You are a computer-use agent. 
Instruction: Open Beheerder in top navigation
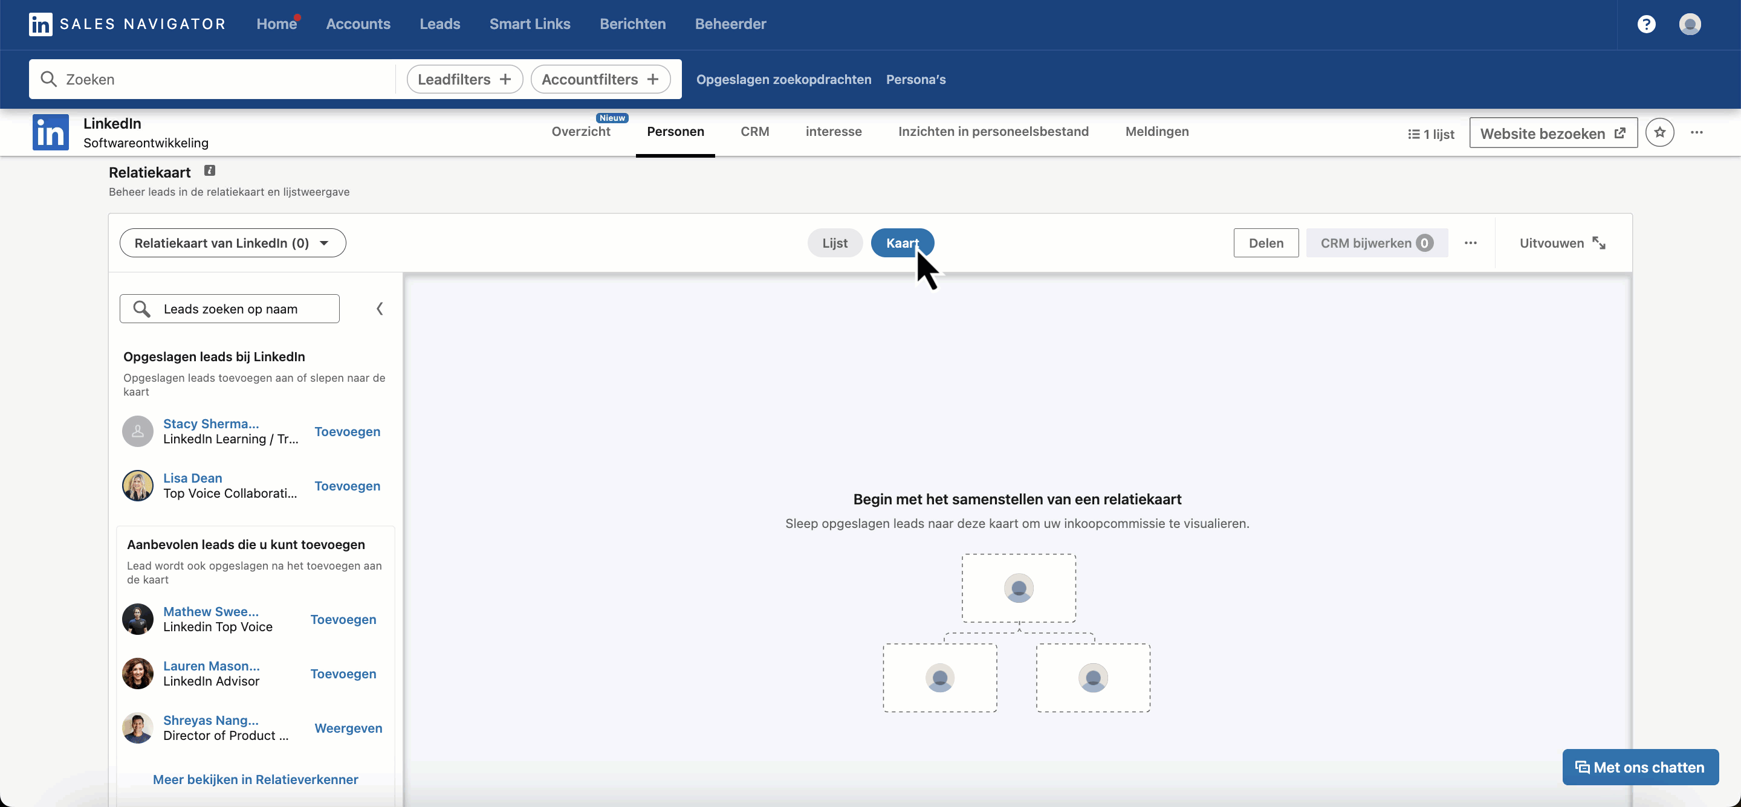[731, 24]
